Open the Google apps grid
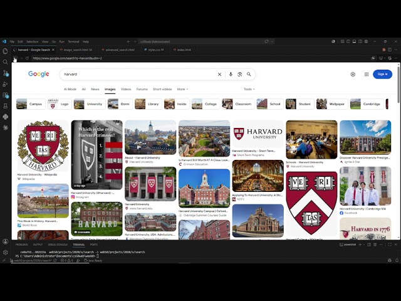 click(367, 74)
